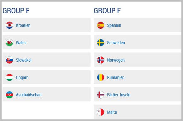Select the Azerbaijan flag icon
The width and height of the screenshot is (183, 121).
tap(9, 95)
